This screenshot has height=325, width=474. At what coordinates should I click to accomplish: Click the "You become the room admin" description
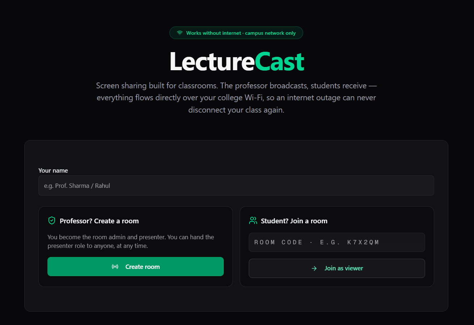point(131,241)
